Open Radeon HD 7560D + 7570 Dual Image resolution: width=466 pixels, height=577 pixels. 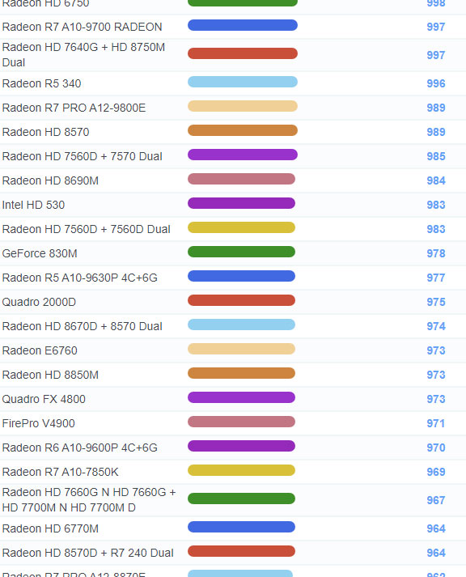[82, 156]
